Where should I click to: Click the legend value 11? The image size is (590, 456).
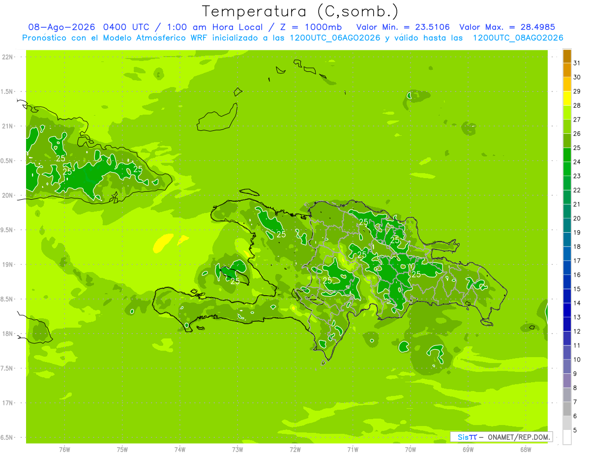pos(577,345)
